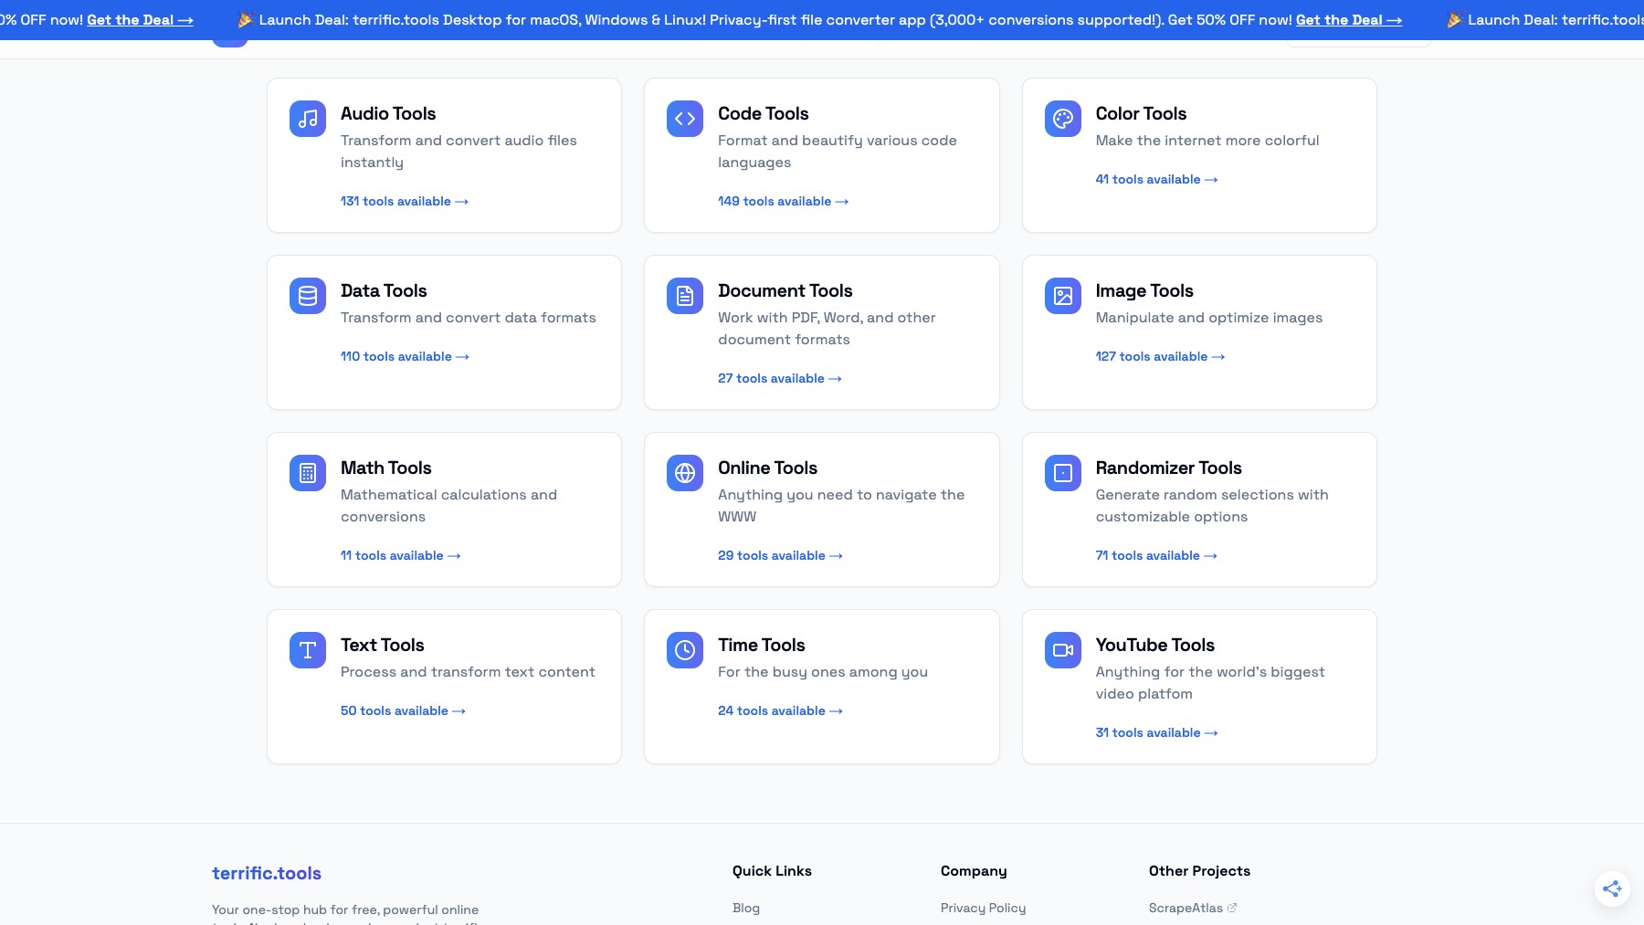The width and height of the screenshot is (1644, 925).
Task: Click the Randomizer Tools dice icon
Action: coord(1063,473)
